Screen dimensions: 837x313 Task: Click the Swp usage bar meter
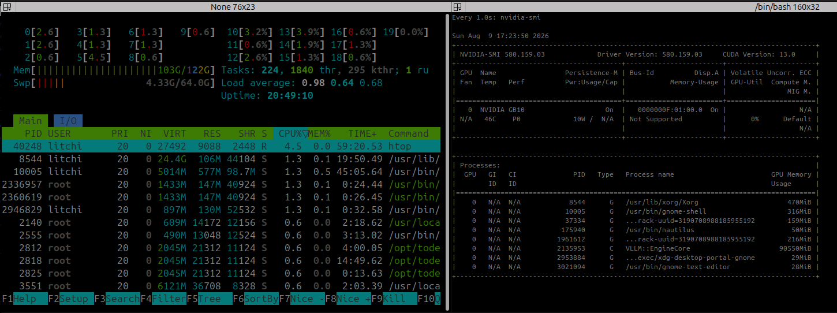click(114, 83)
